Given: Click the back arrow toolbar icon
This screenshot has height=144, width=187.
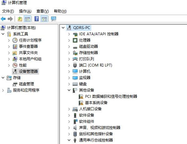Looking at the screenshot, I should [3, 19].
